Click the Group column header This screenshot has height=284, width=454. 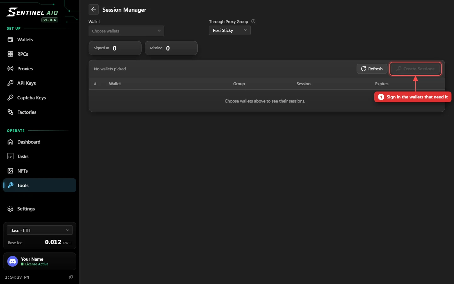239,84
